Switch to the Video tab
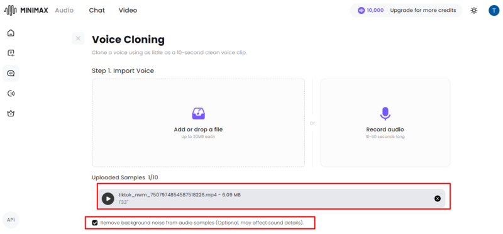 (128, 10)
